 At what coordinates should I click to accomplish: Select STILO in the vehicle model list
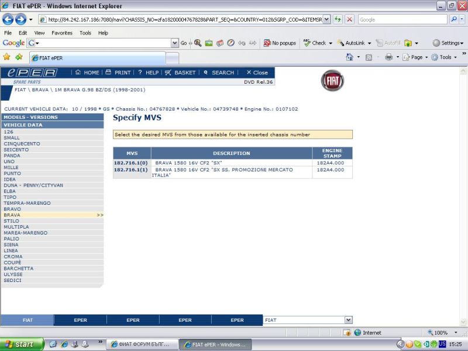[12, 221]
